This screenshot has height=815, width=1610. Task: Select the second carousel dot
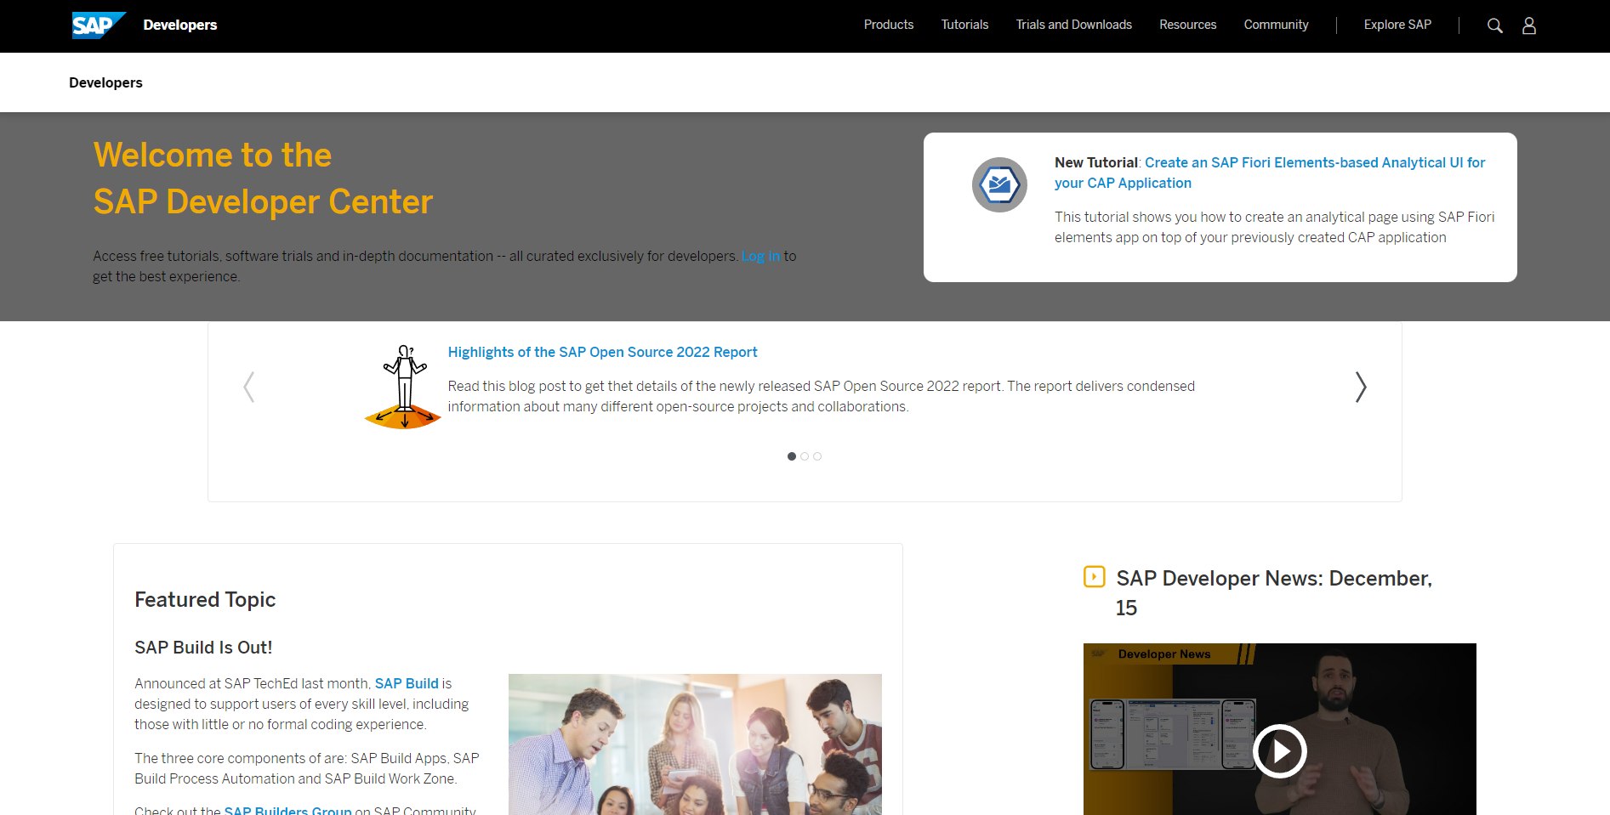[805, 456]
